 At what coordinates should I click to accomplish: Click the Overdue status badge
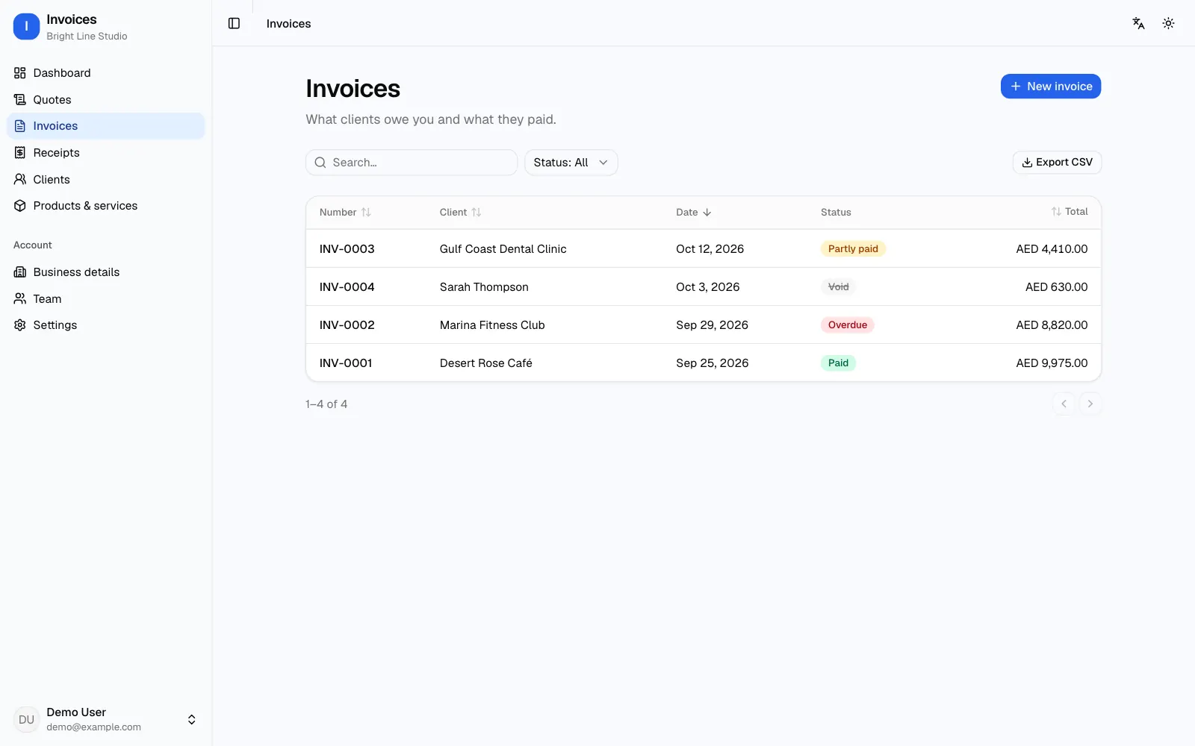pyautogui.click(x=847, y=325)
